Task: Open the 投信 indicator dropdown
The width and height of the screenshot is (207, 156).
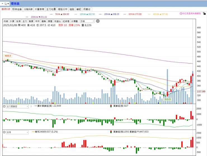Action: click(x=17, y=132)
